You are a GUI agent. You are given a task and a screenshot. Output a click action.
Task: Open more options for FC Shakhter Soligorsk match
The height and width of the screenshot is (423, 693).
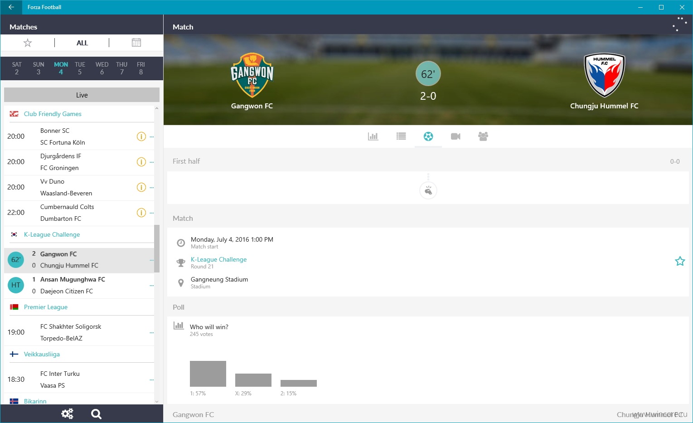tap(152, 333)
